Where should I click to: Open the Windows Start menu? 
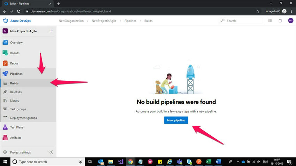(5, 162)
